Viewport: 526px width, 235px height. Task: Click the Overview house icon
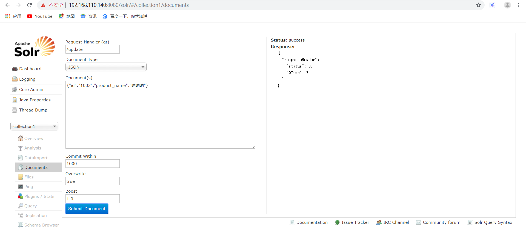pyautogui.click(x=21, y=138)
